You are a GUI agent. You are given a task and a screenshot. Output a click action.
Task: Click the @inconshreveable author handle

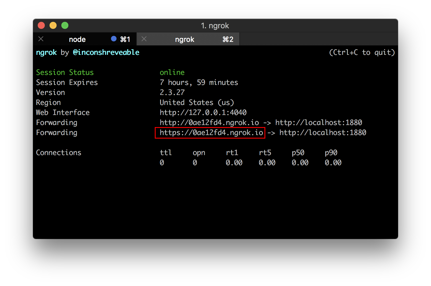point(106,52)
